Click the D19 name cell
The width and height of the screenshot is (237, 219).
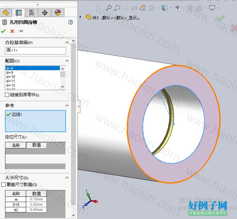16,205
